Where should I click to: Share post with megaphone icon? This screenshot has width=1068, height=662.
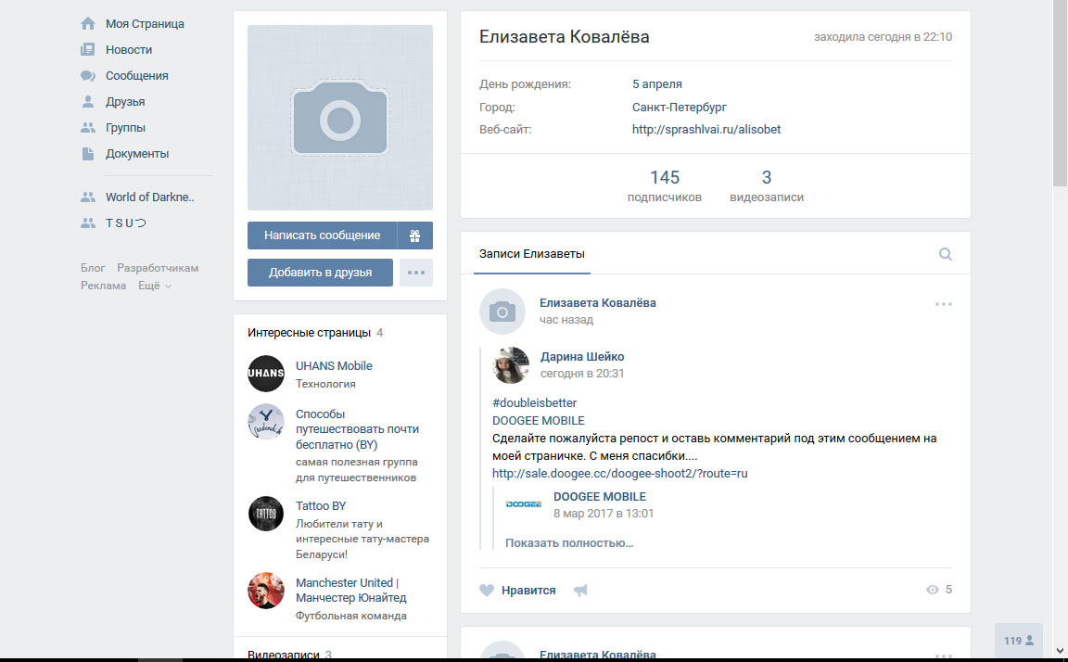(580, 591)
